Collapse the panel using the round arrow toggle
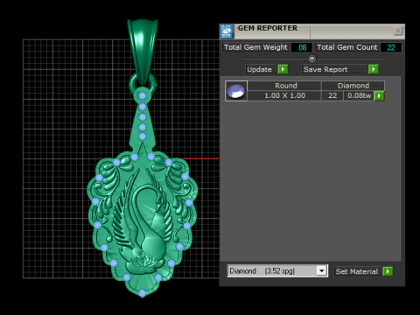The image size is (420, 315). point(311,59)
